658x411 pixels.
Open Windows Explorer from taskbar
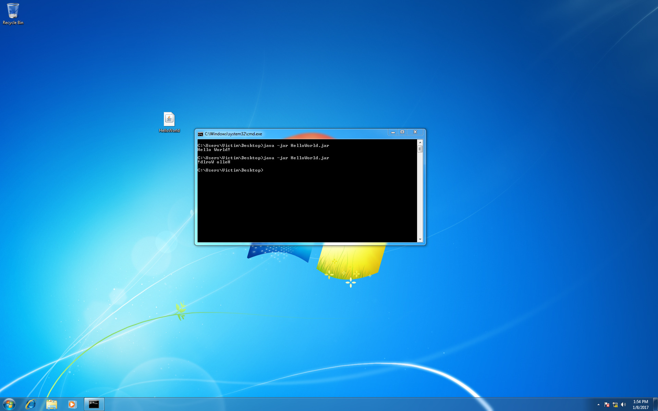(x=52, y=404)
